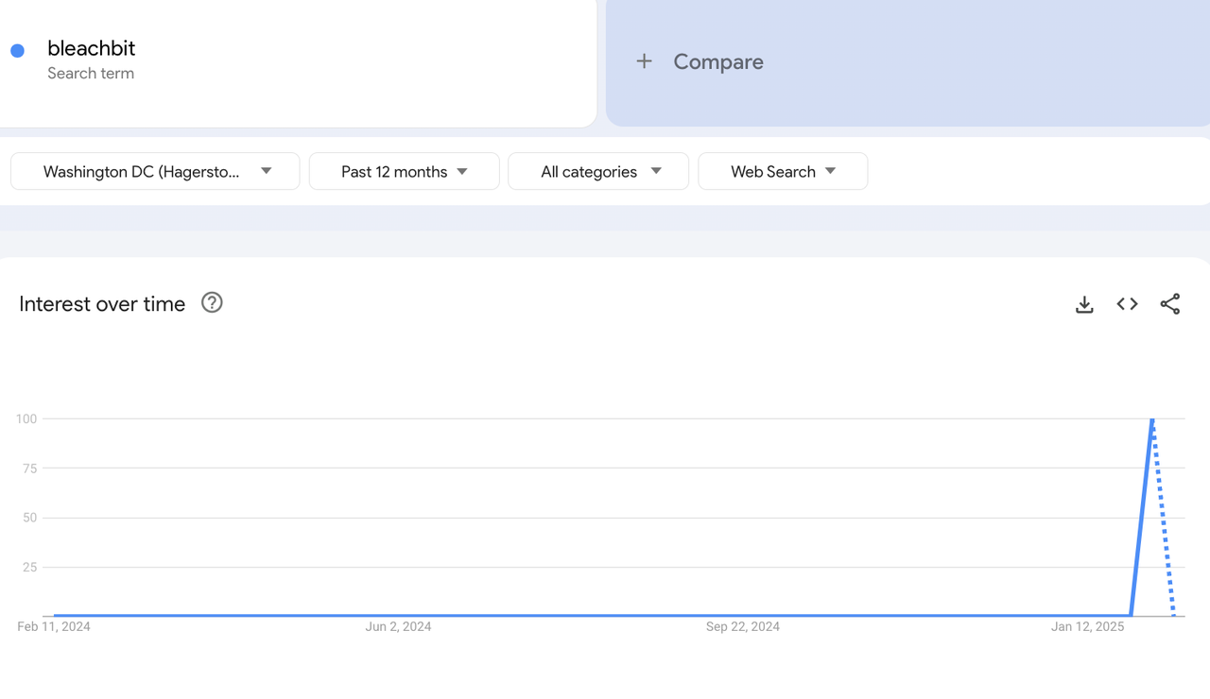Click the 75 y-axis value
1210x699 pixels.
click(29, 469)
